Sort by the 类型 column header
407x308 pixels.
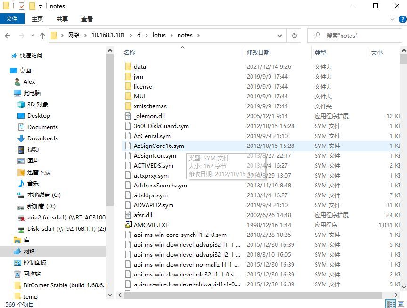[320, 52]
